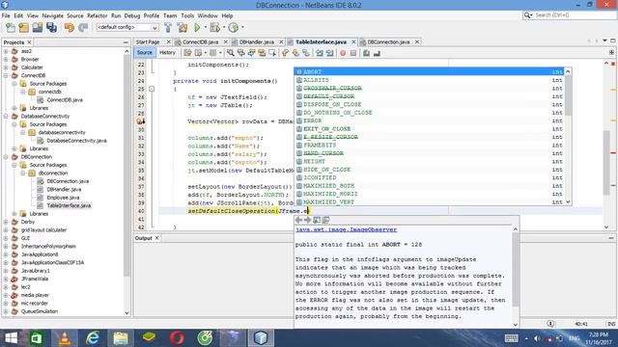Expand Libraries under DBConnection project

14,214
